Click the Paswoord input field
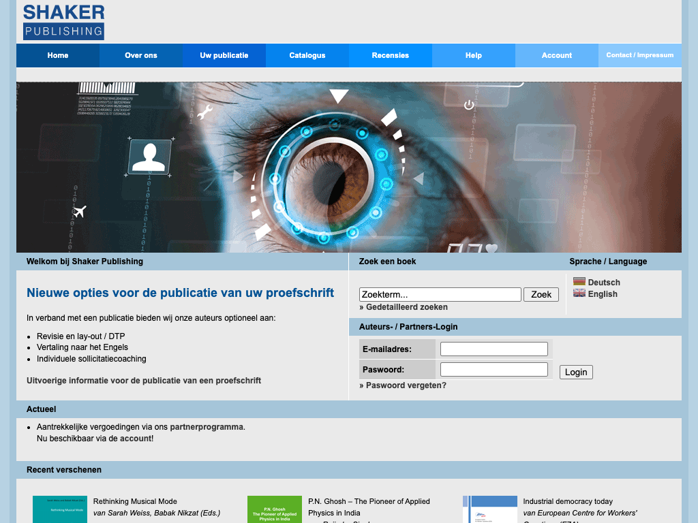698x523 pixels. [x=494, y=370]
